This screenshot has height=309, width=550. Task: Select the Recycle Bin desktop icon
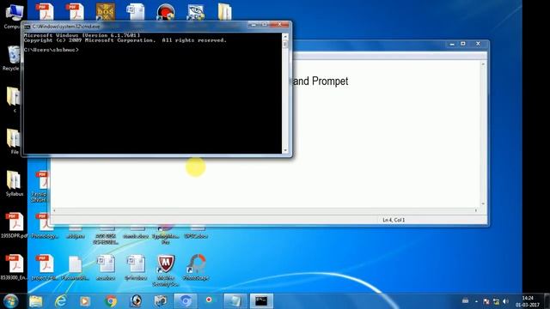tap(13, 58)
